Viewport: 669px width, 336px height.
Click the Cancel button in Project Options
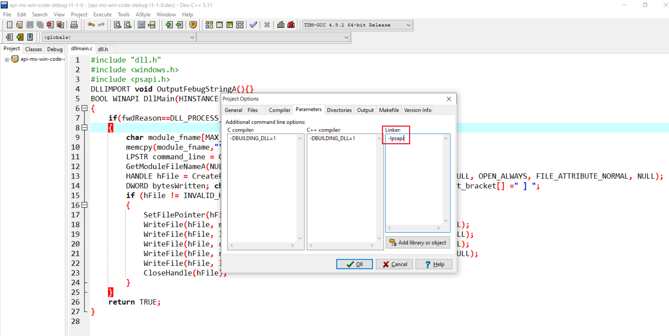pyautogui.click(x=394, y=264)
